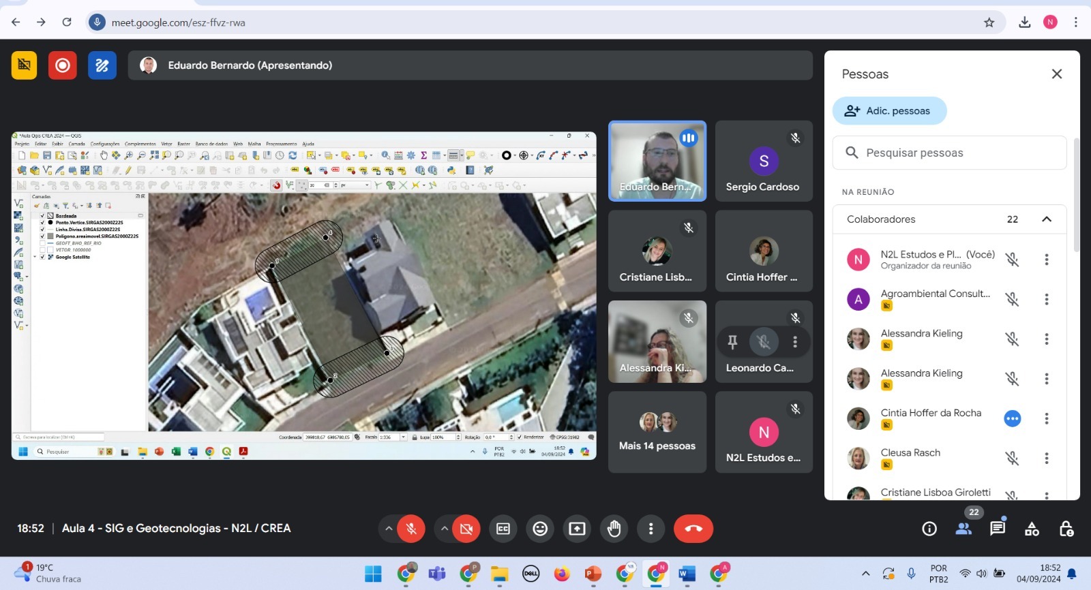The image size is (1091, 590).
Task: Open host controls lock icon
Action: point(1066,529)
